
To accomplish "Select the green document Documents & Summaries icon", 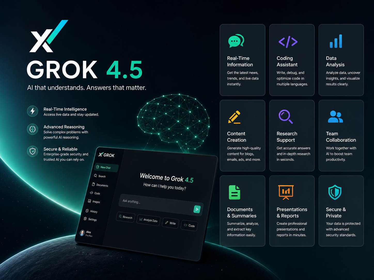I will click(x=235, y=192).
